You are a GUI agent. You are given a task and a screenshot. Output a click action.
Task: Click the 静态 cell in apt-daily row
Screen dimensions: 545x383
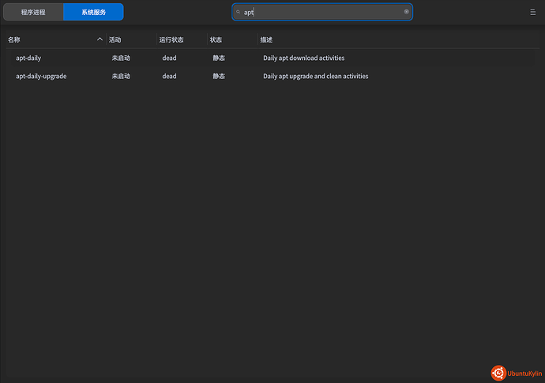point(219,58)
